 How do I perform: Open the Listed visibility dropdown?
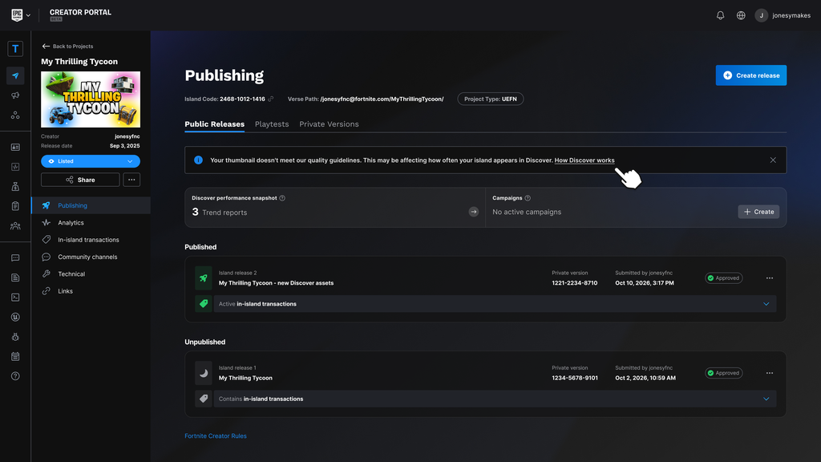click(x=91, y=161)
